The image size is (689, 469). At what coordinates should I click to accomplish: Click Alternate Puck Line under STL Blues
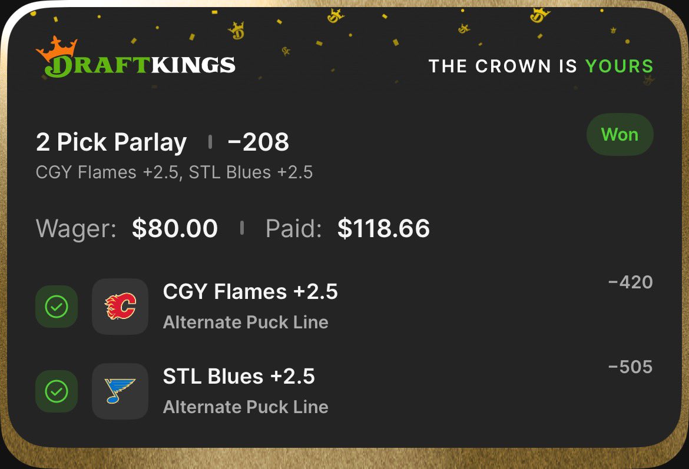246,407
